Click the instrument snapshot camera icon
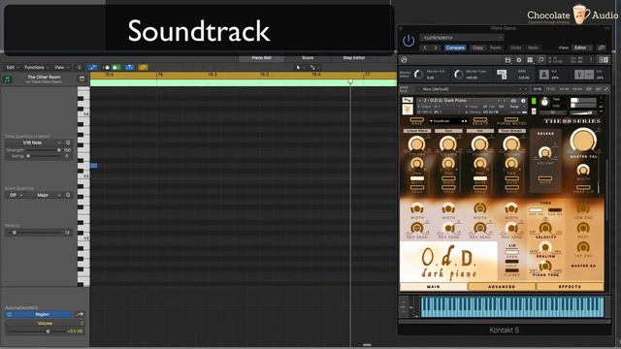Image resolution: width=621 pixels, height=349 pixels. point(513,101)
